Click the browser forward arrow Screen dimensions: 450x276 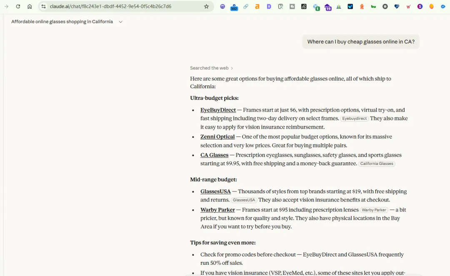(x=6, y=6)
